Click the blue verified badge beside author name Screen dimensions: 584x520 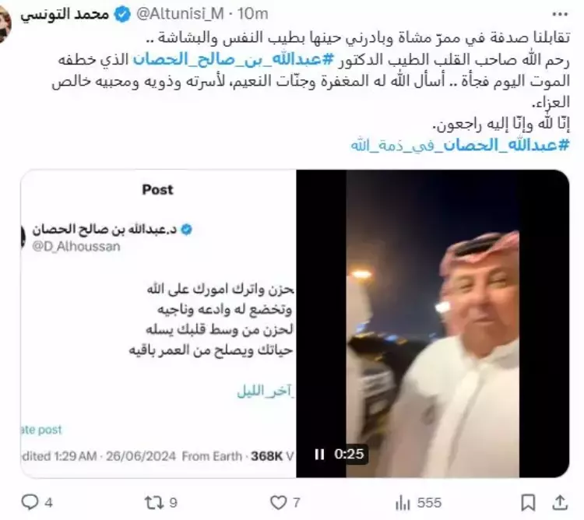tap(122, 15)
